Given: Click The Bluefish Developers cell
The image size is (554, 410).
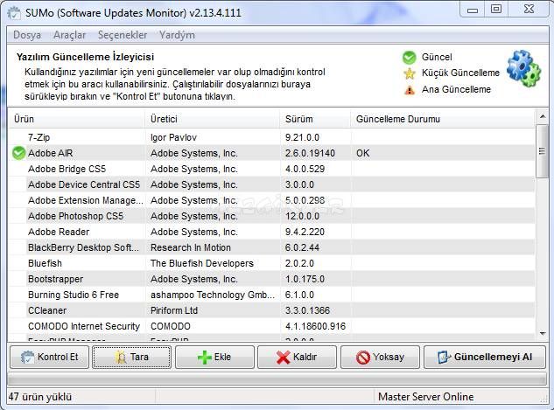Looking at the screenshot, I should pyautogui.click(x=202, y=264).
